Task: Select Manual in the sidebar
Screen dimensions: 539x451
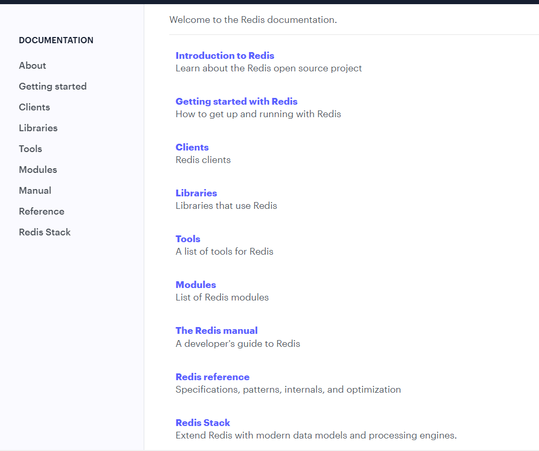Action: pos(35,191)
